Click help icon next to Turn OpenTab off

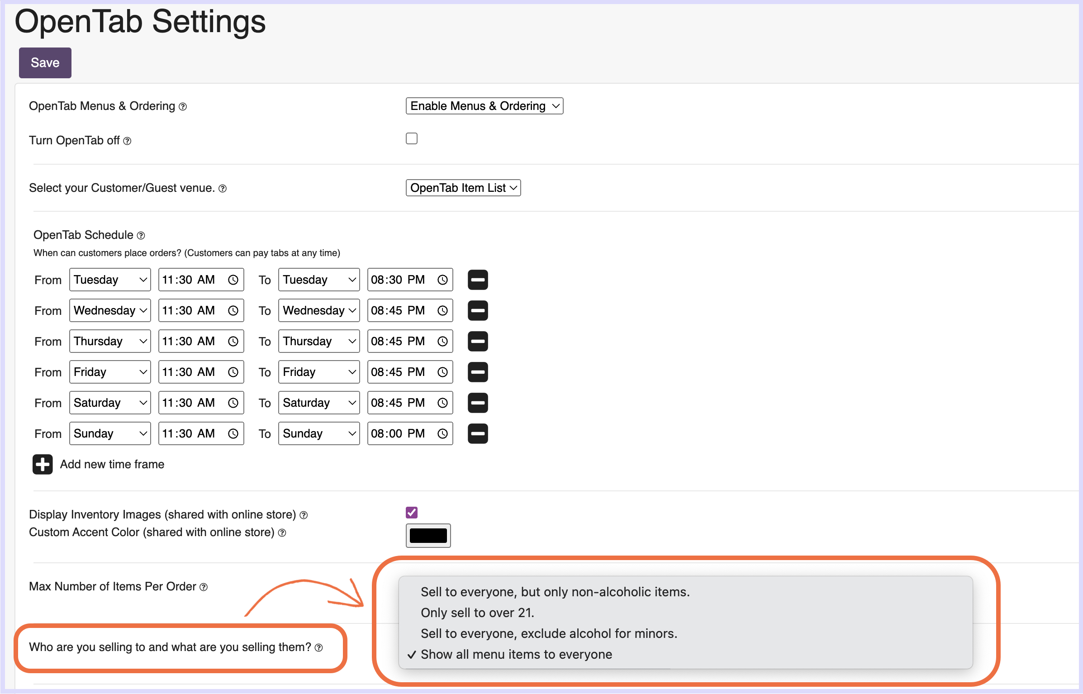[128, 141]
